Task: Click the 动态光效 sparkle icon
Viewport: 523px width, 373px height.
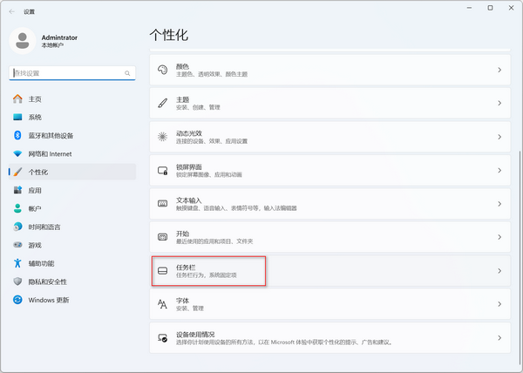Action: click(x=162, y=137)
